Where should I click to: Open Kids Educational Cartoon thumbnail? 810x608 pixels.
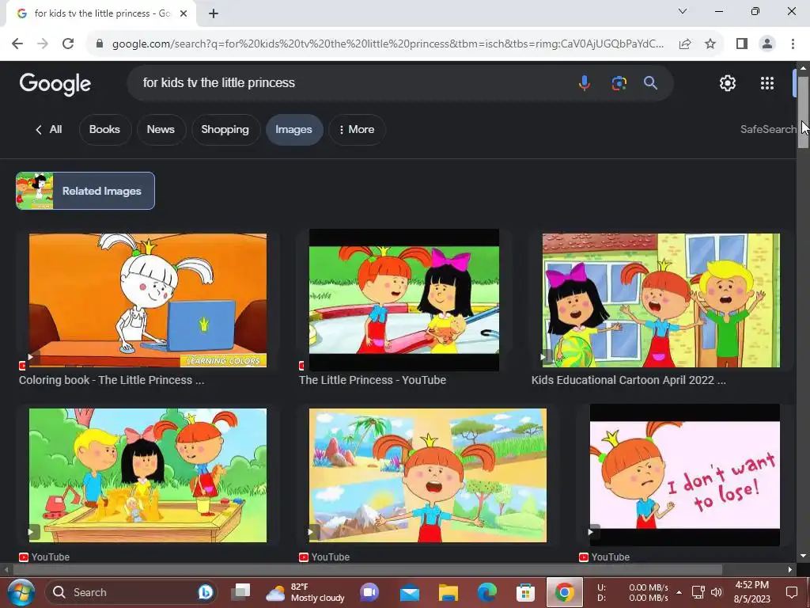point(660,300)
